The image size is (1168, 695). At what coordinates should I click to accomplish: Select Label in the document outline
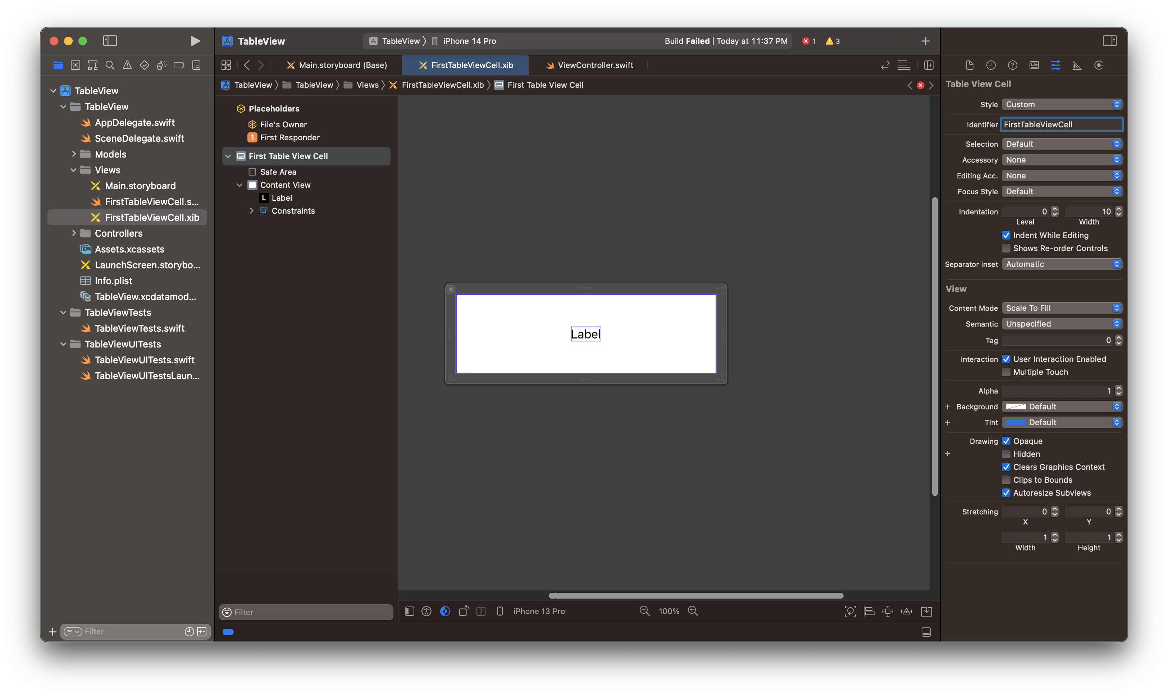click(x=281, y=198)
